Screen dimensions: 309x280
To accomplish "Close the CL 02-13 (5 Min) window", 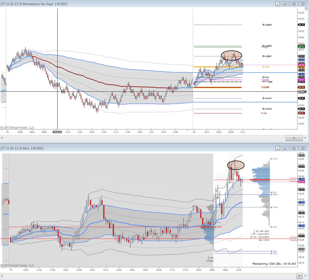I will point(303,148).
